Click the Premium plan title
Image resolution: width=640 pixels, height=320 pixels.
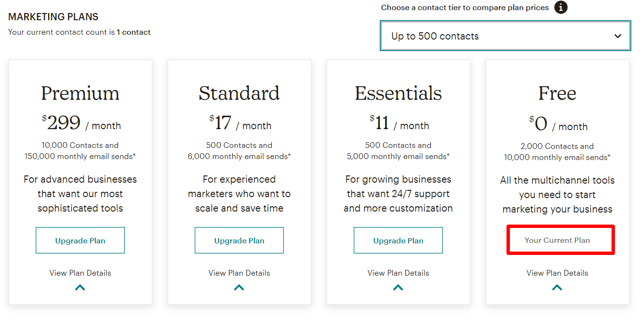(80, 93)
